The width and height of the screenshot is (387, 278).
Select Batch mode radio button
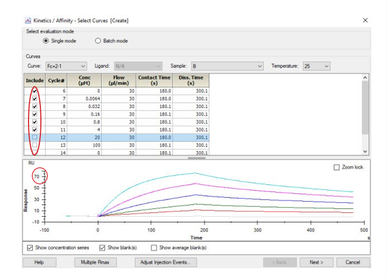pyautogui.click(x=98, y=41)
